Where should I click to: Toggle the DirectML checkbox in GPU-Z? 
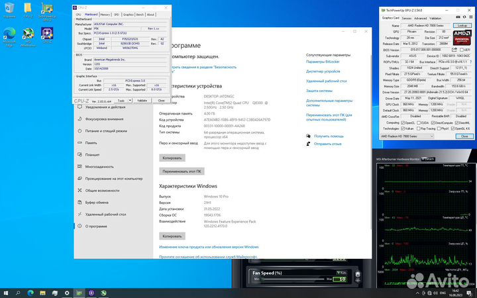456,123
